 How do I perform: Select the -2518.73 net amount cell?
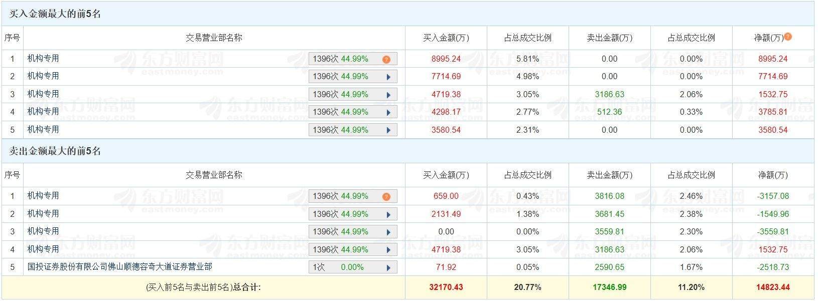coord(773,267)
